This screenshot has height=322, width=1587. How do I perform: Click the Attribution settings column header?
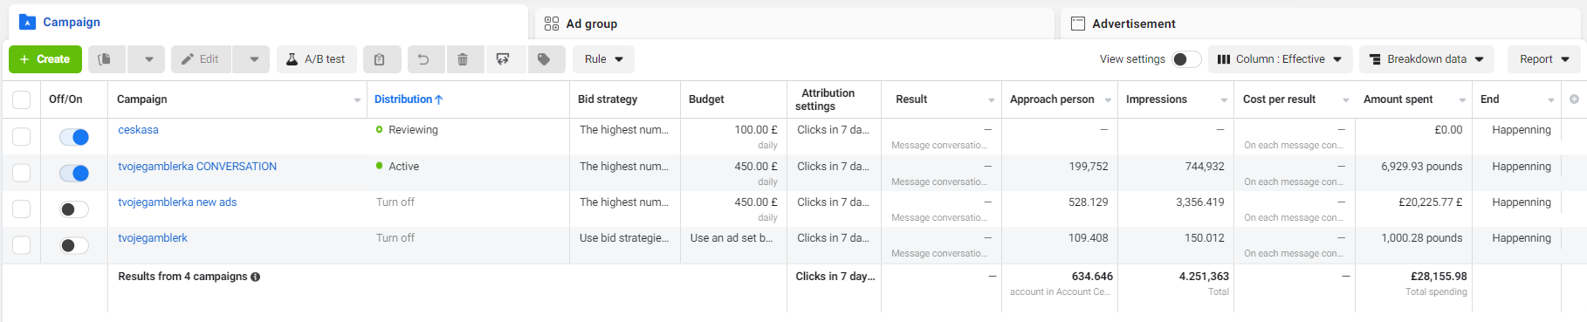tap(828, 99)
